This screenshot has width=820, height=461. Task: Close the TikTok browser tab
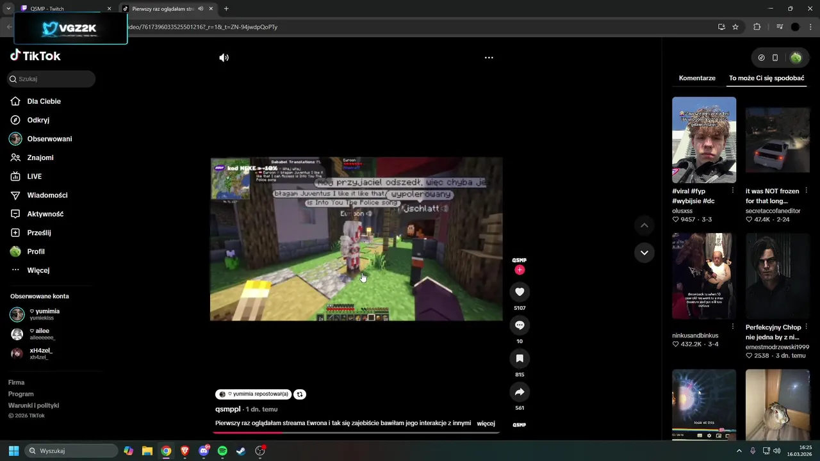tap(211, 9)
